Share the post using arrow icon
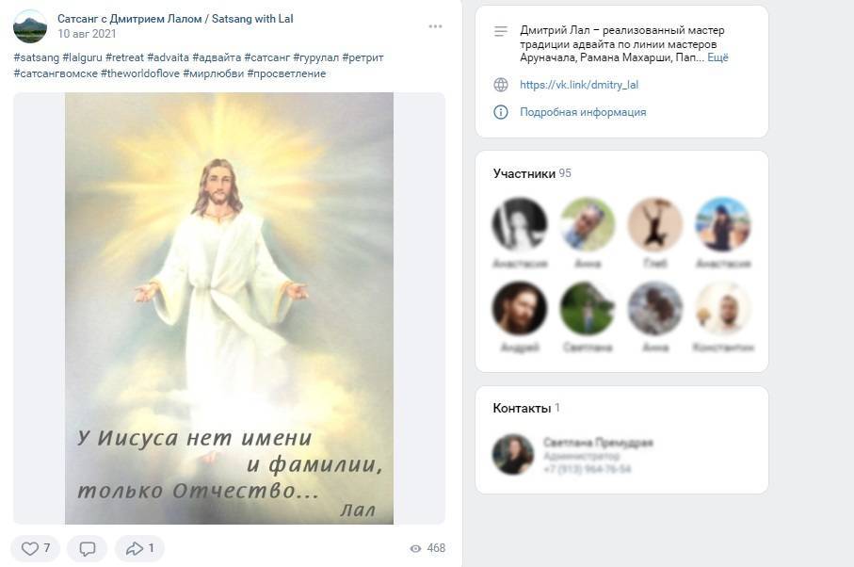This screenshot has height=567, width=854. click(139, 548)
